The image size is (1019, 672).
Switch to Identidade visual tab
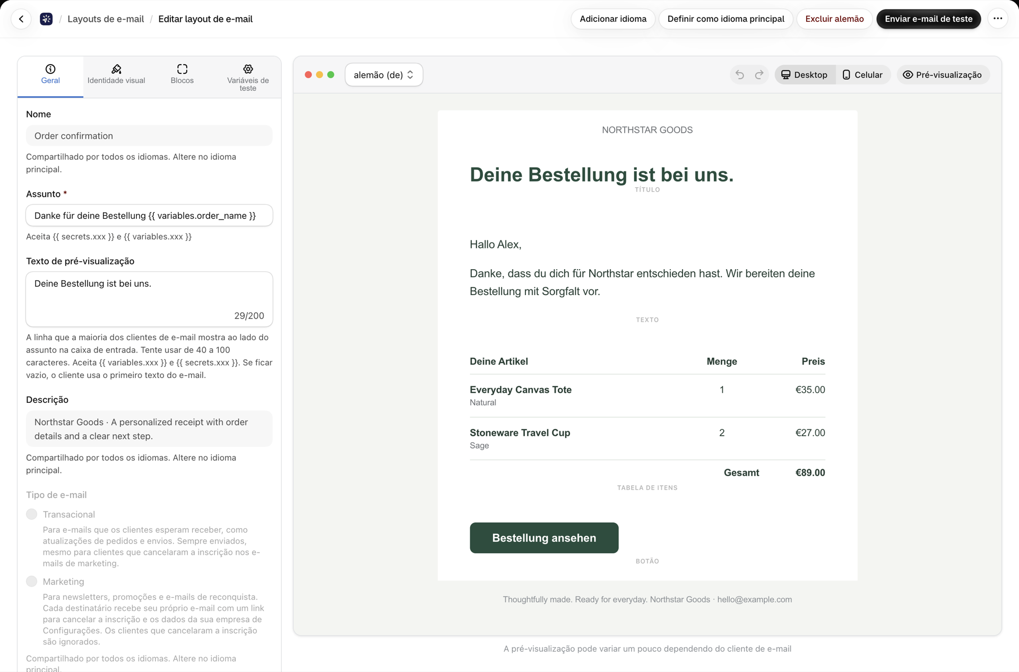tap(116, 76)
